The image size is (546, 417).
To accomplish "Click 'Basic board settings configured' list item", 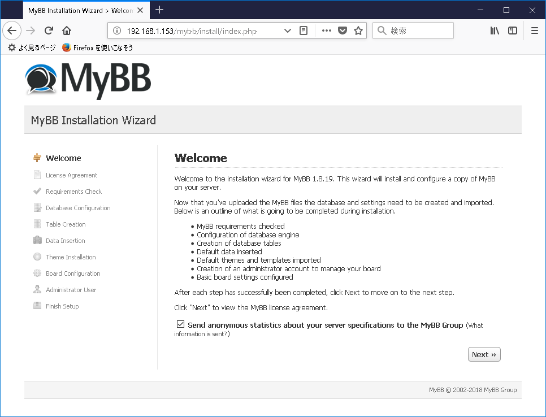I will [x=245, y=277].
